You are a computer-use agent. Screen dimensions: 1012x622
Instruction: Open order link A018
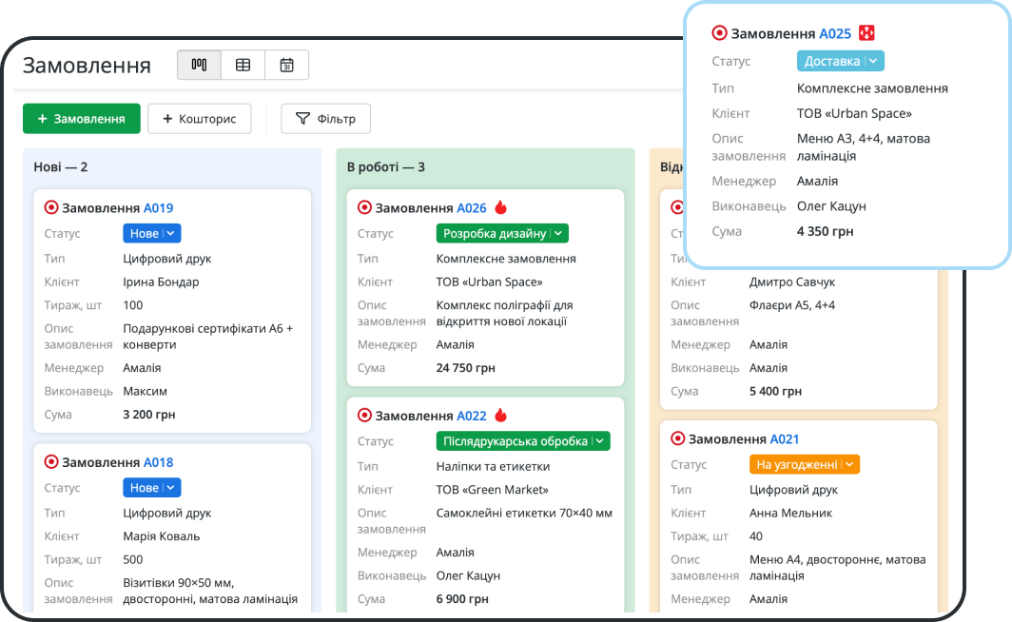click(158, 462)
